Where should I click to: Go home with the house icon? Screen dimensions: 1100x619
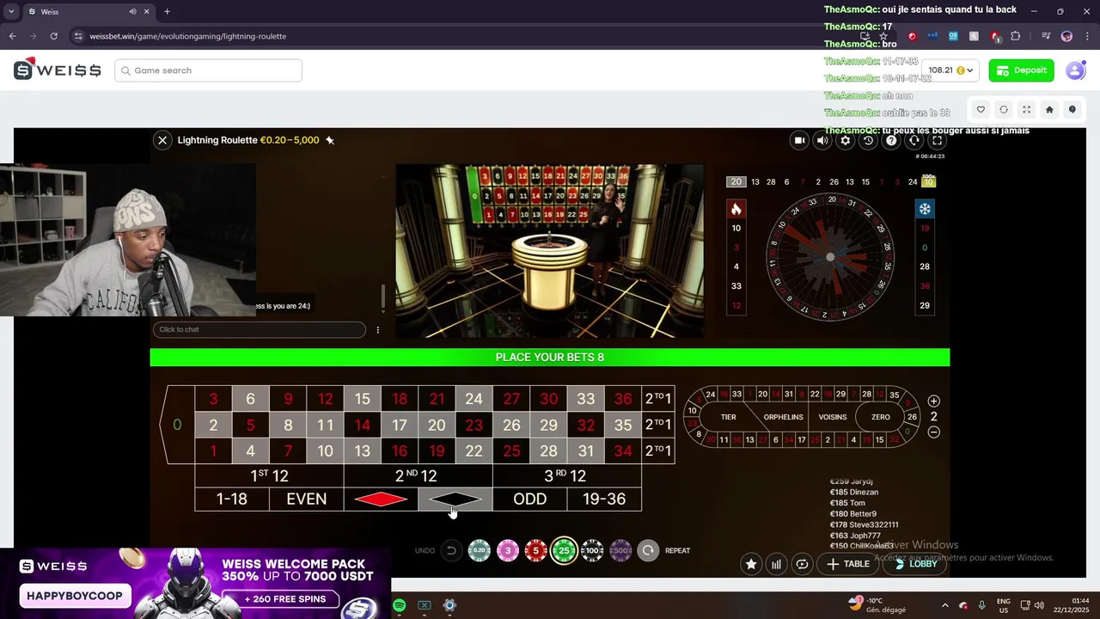click(1049, 109)
